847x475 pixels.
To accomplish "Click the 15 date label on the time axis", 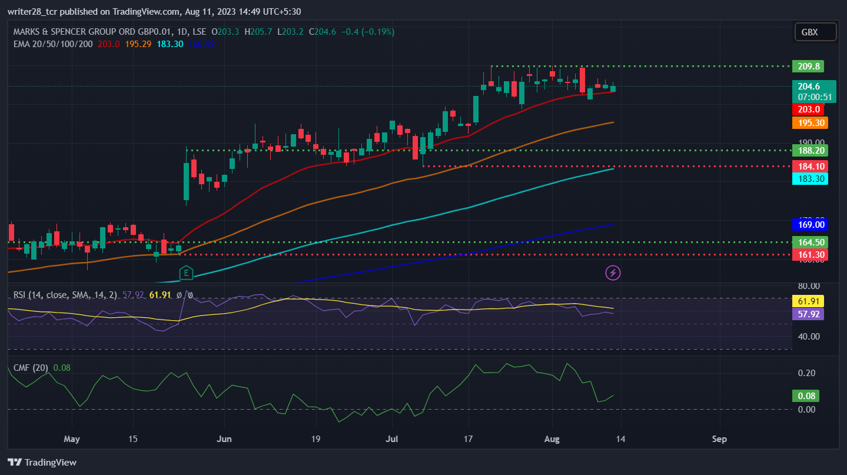I will [132, 439].
